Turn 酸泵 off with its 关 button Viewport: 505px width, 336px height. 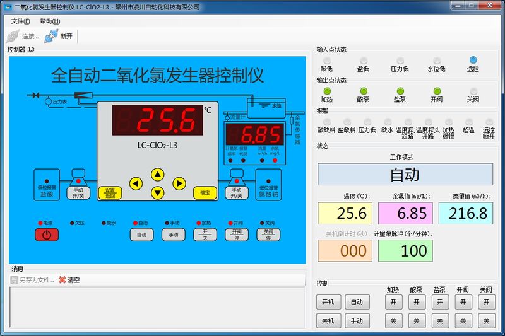tap(416, 321)
